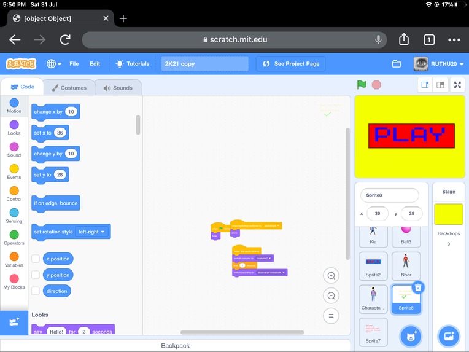
Task: Click the block palette vertical scrollbar
Action: tap(138, 125)
